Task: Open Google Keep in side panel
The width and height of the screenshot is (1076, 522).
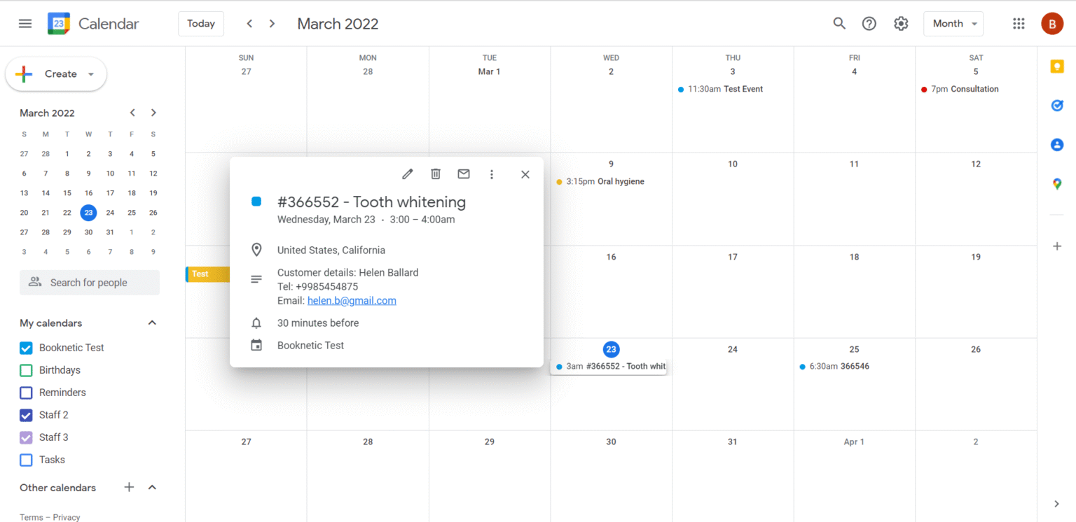Action: 1057,66
